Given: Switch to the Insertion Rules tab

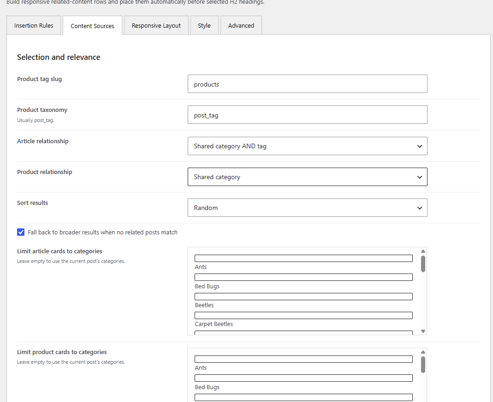Looking at the screenshot, I should tap(34, 25).
